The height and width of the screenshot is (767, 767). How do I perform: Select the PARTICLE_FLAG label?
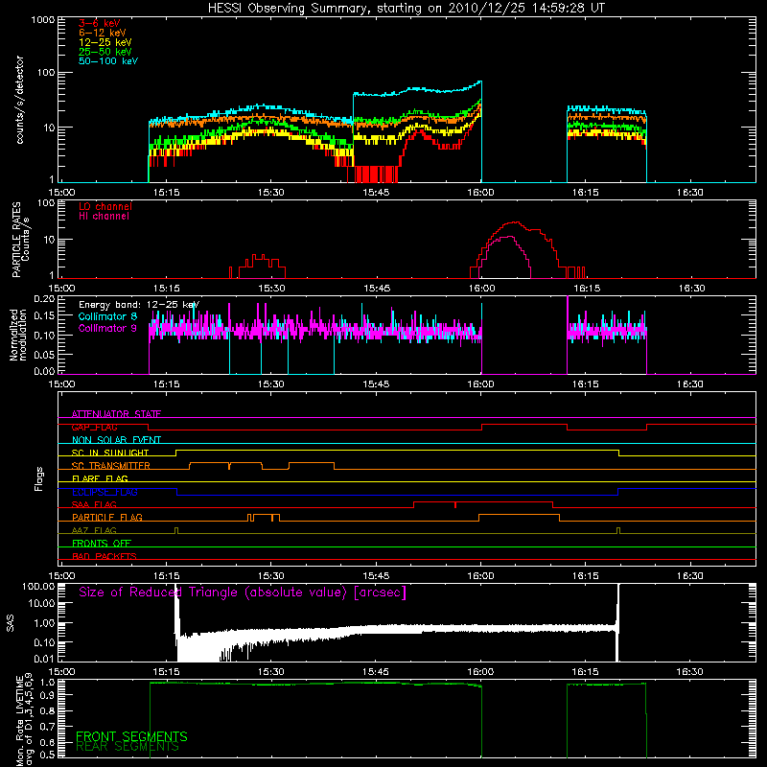point(107,517)
